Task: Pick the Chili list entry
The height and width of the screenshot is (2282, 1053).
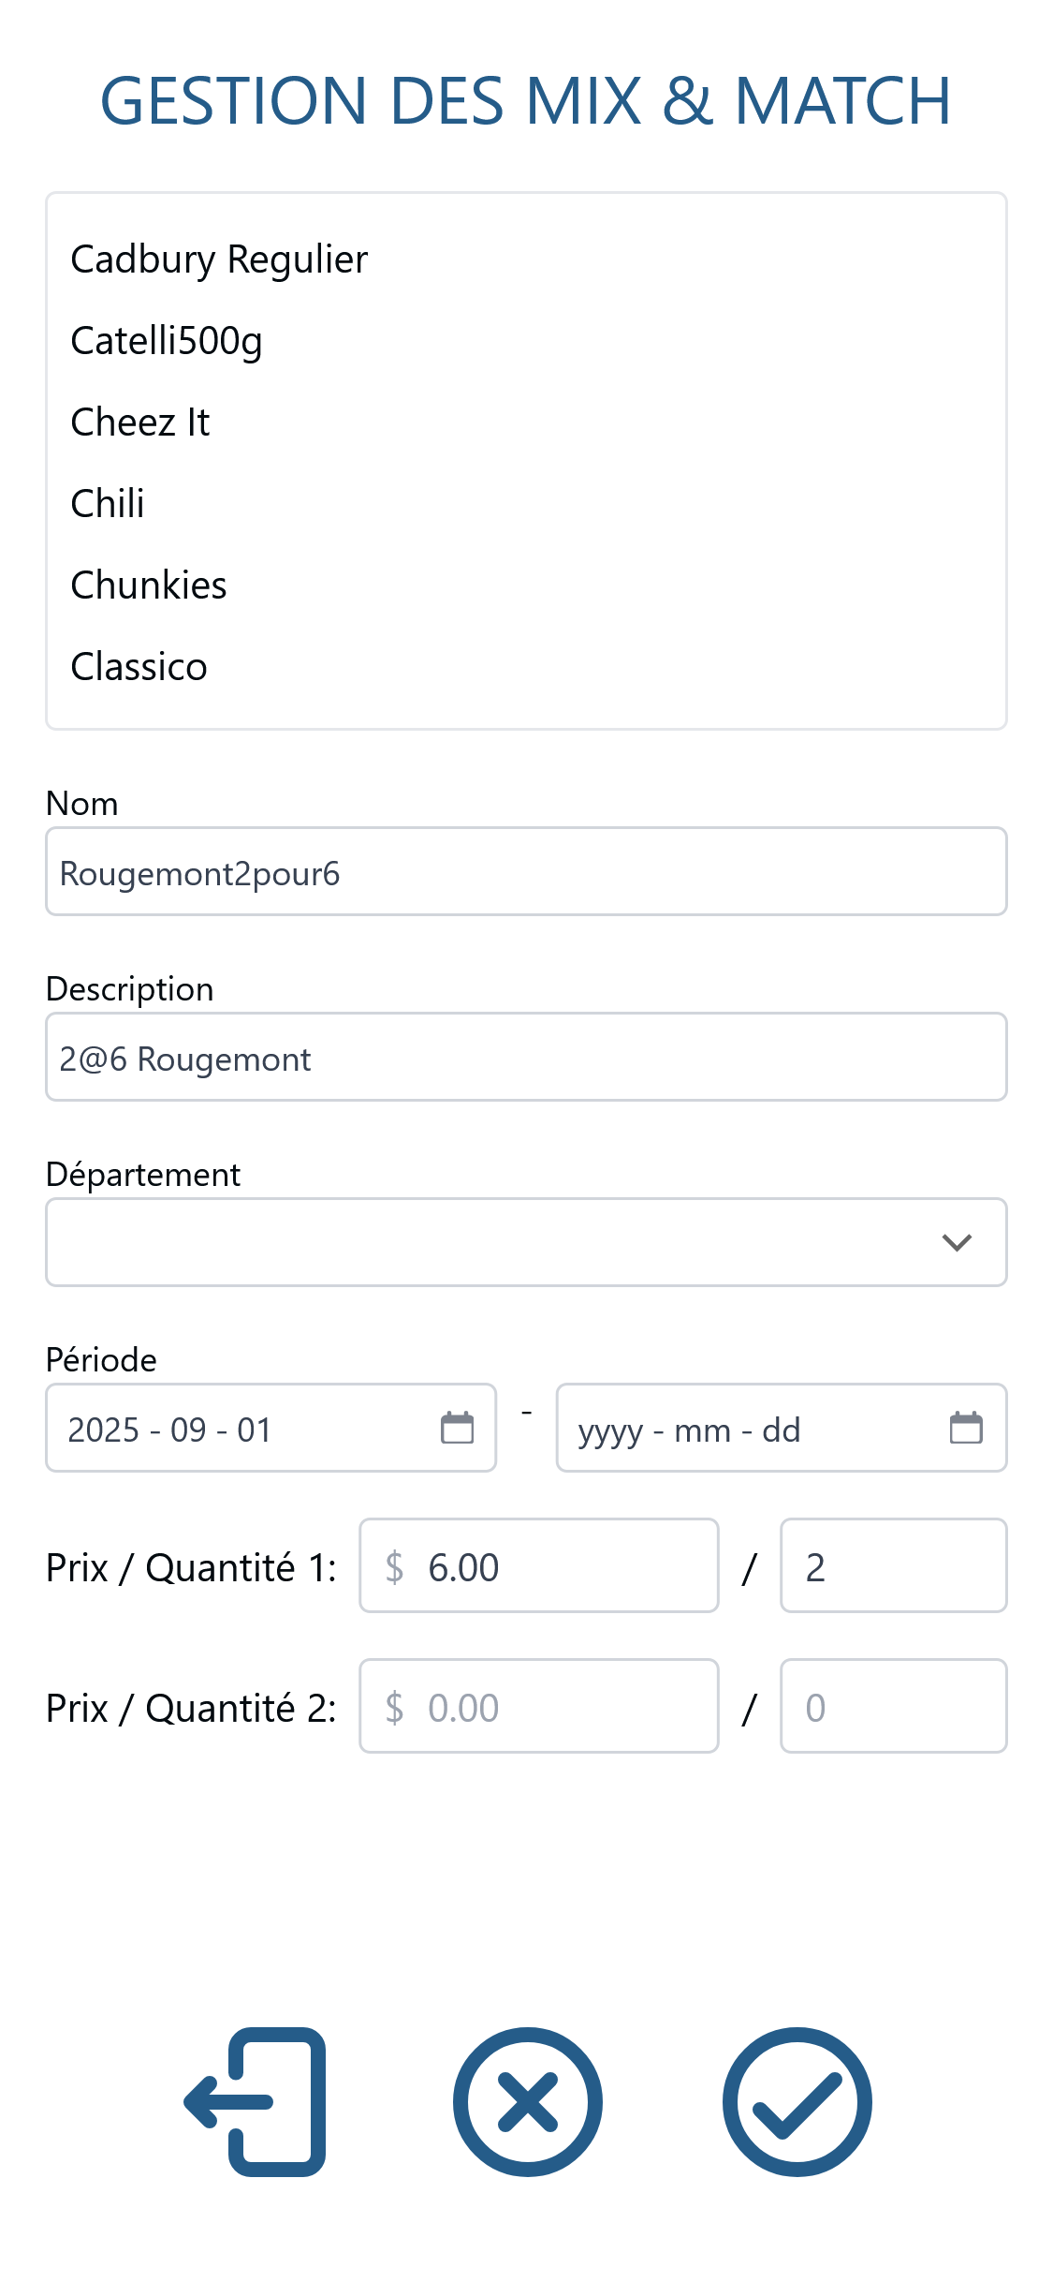Action: point(108,504)
